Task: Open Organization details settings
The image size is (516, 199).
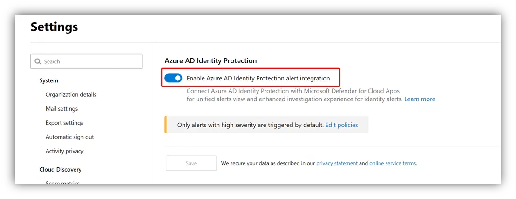Action: click(71, 94)
